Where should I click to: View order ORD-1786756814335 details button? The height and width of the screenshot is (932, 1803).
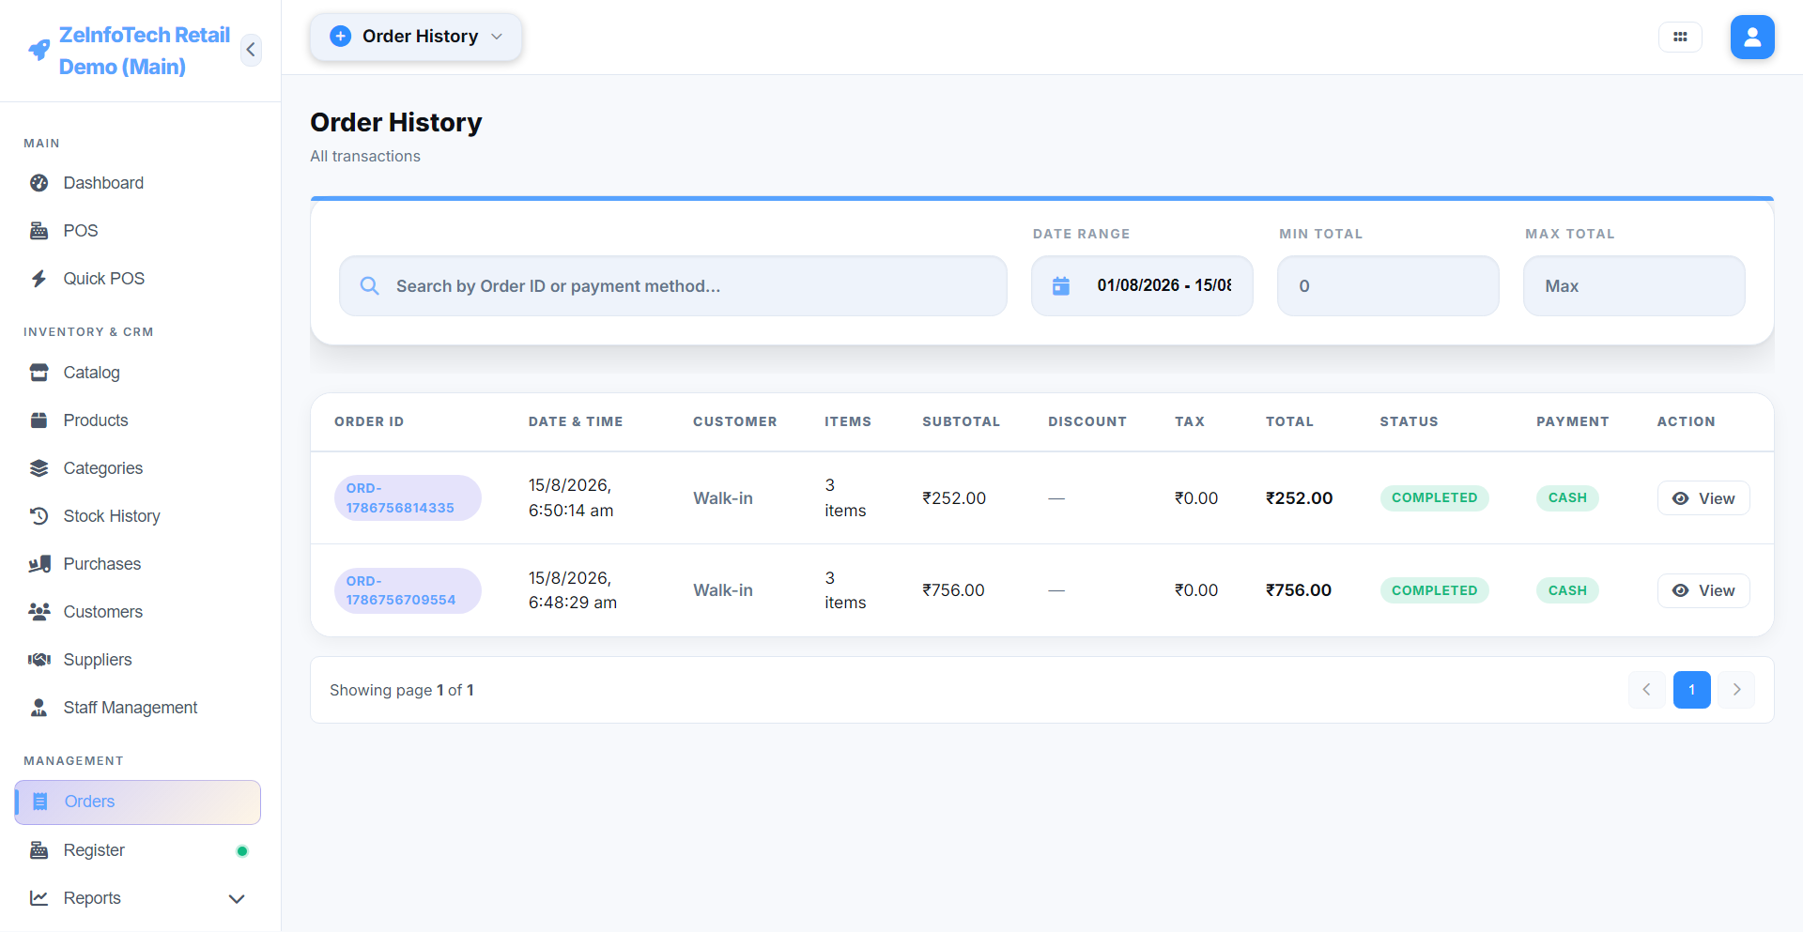coord(1703,498)
